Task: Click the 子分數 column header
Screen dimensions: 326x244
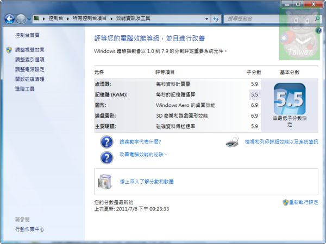Action: pyautogui.click(x=254, y=72)
